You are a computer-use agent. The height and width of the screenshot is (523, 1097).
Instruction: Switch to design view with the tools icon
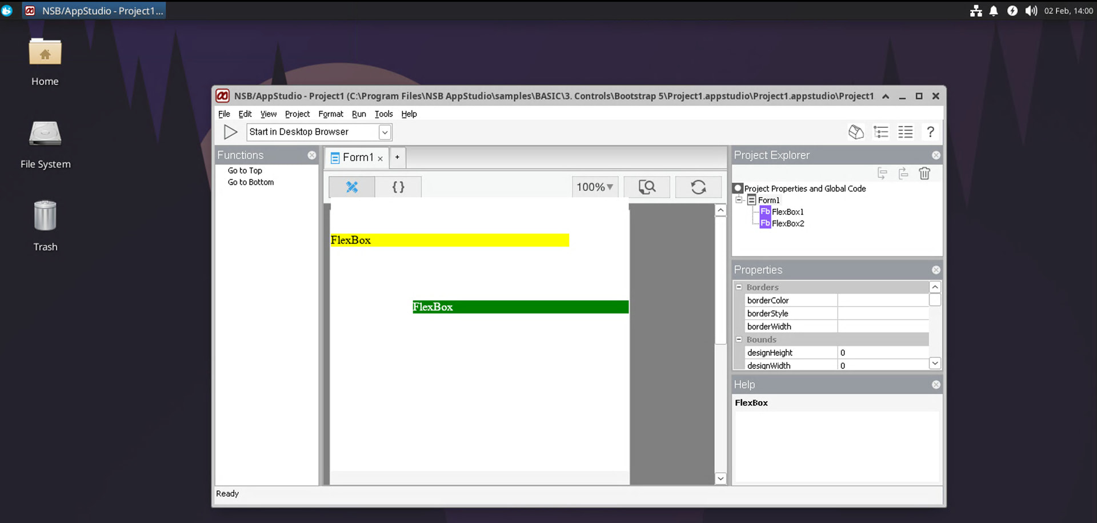(352, 187)
